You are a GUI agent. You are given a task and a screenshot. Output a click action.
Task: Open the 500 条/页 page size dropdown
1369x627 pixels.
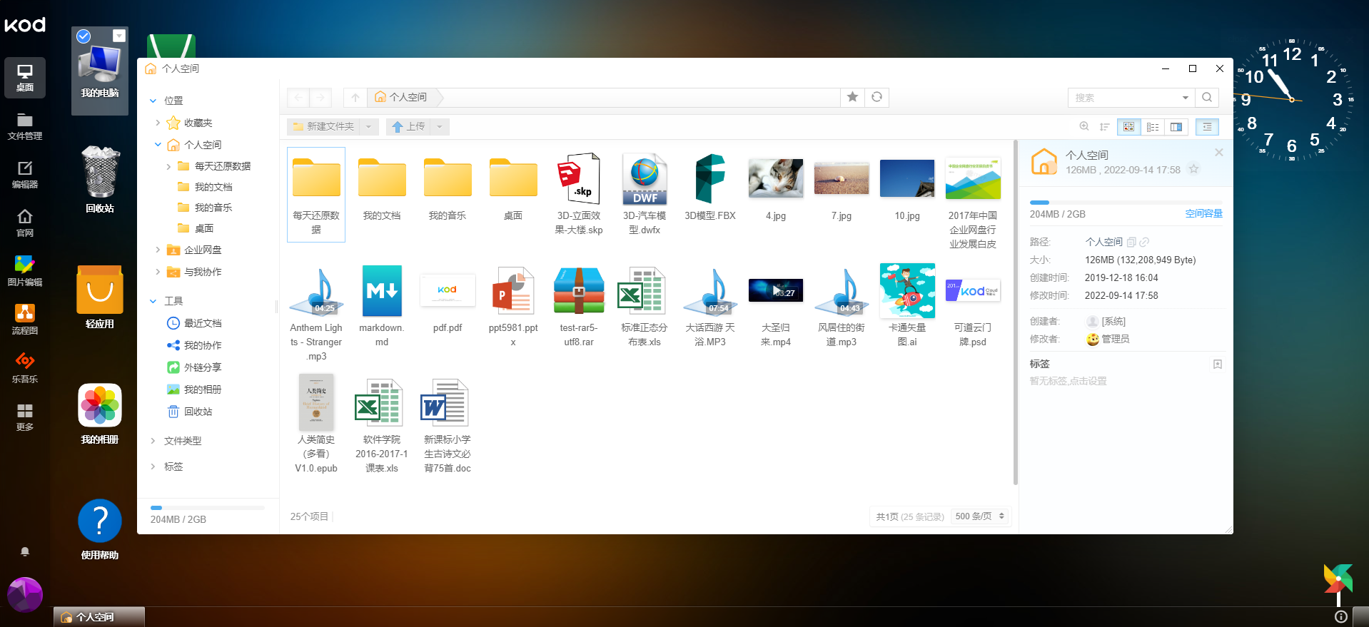[979, 516]
